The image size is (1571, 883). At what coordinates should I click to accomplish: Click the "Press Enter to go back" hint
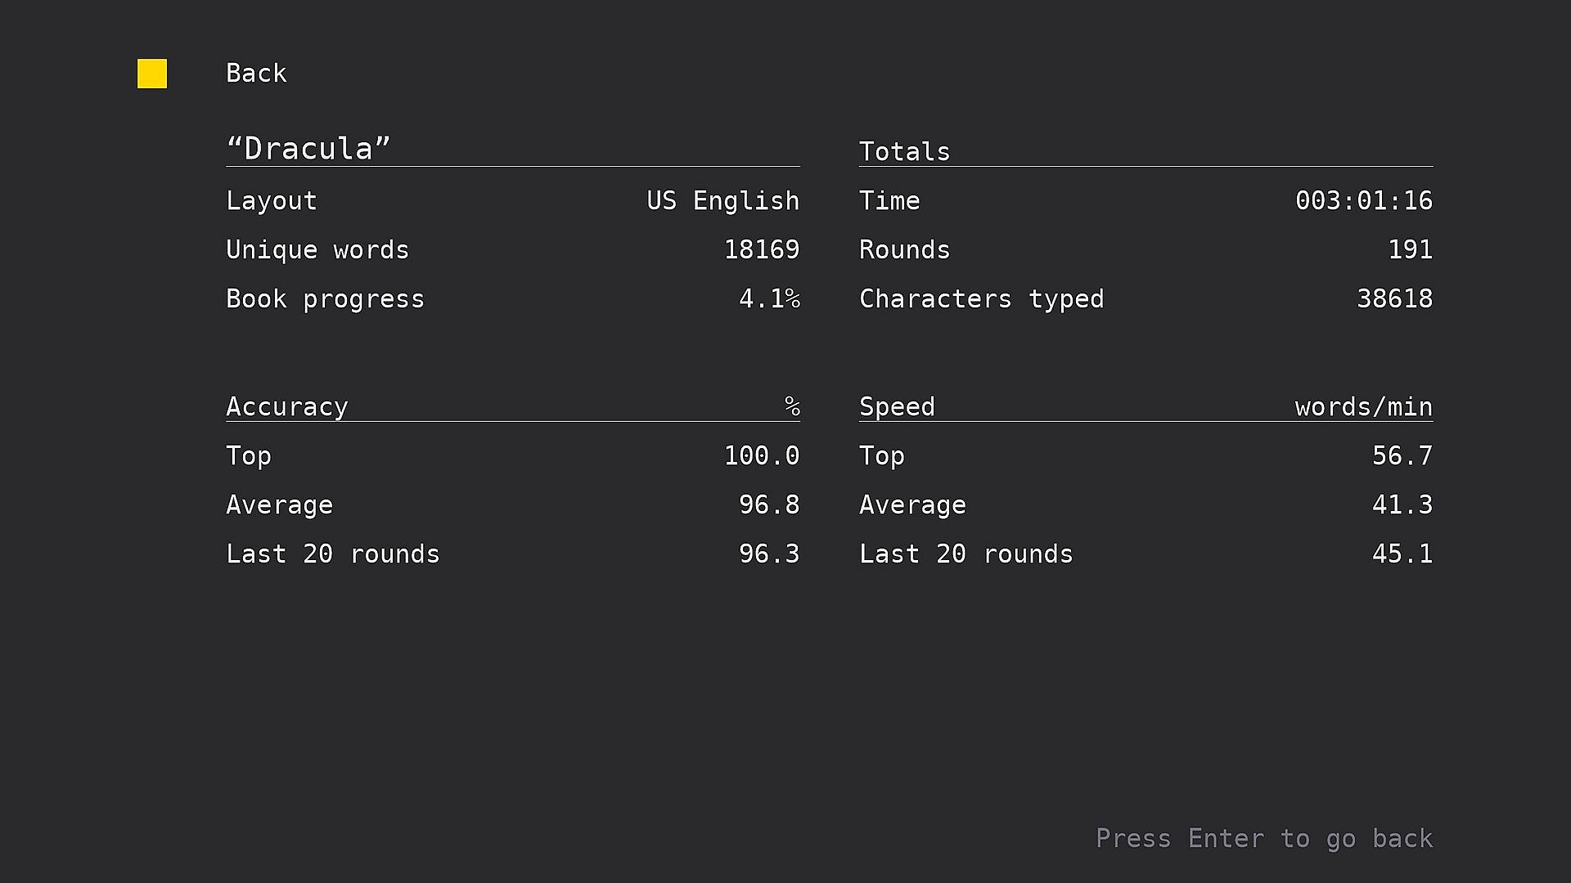point(1263,839)
